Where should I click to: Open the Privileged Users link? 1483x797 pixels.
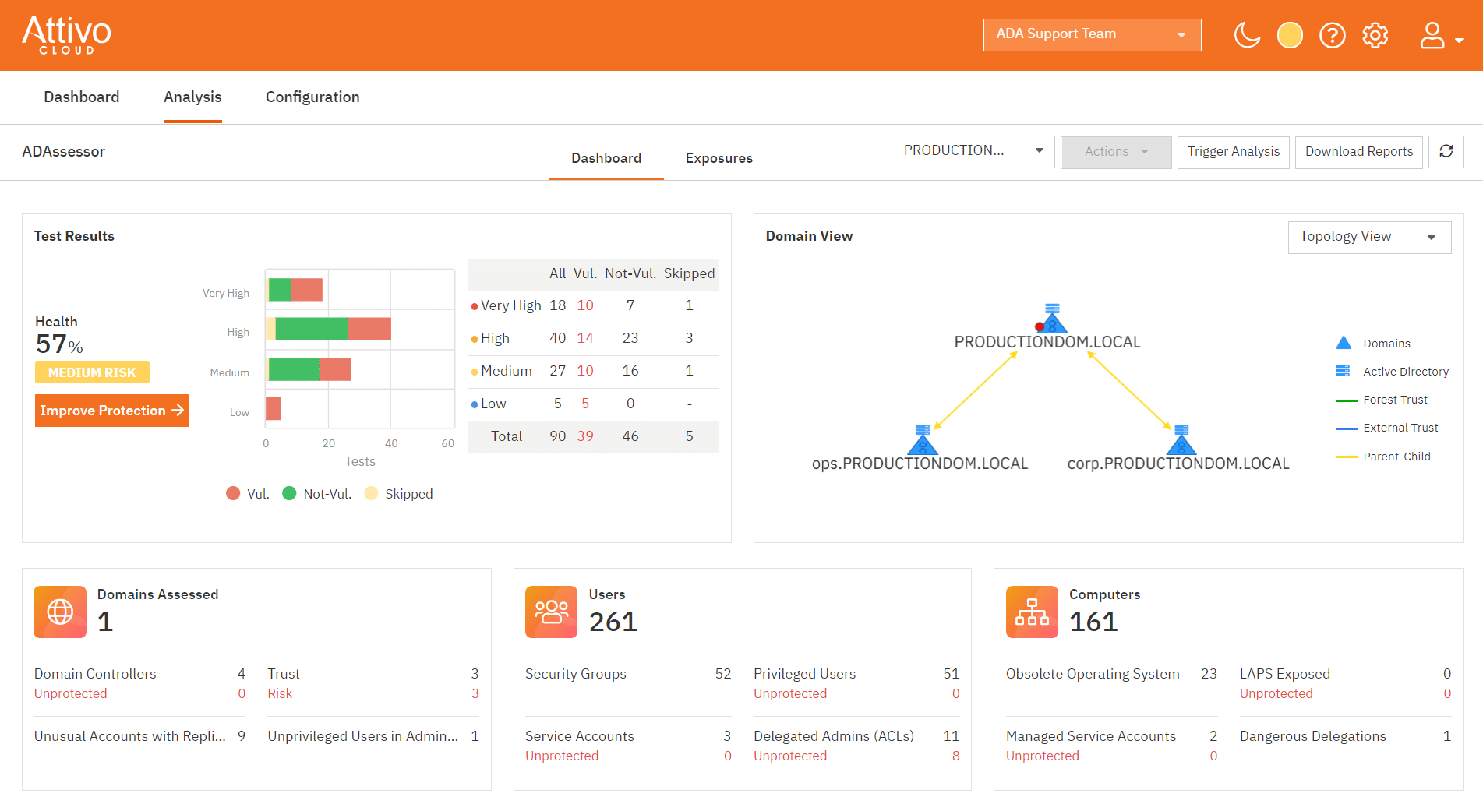804,674
